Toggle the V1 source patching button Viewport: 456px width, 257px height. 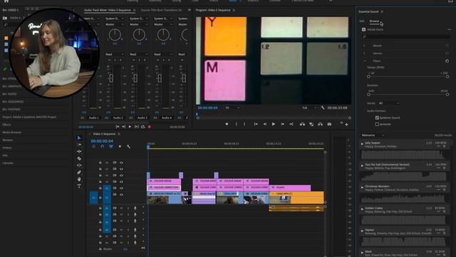93,198
